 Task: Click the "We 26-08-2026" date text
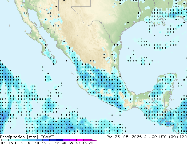click(124, 137)
